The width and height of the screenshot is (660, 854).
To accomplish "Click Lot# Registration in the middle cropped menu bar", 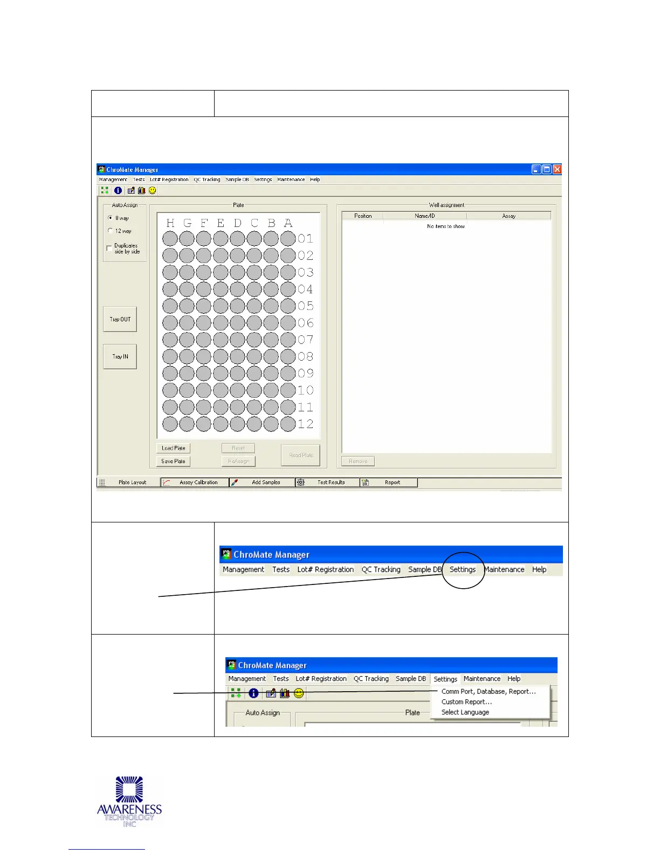I will 326,569.
